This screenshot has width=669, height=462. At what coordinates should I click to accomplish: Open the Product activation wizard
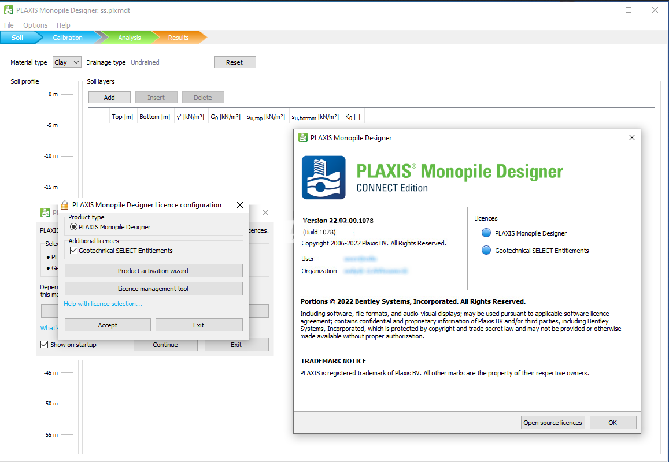154,271
